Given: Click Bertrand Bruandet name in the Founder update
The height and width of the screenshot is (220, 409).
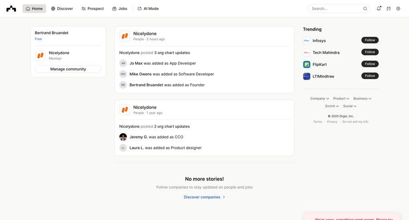Looking at the screenshot, I should click(146, 85).
